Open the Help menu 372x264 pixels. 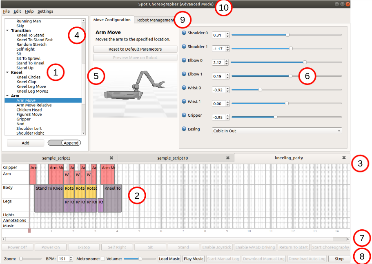[29, 11]
